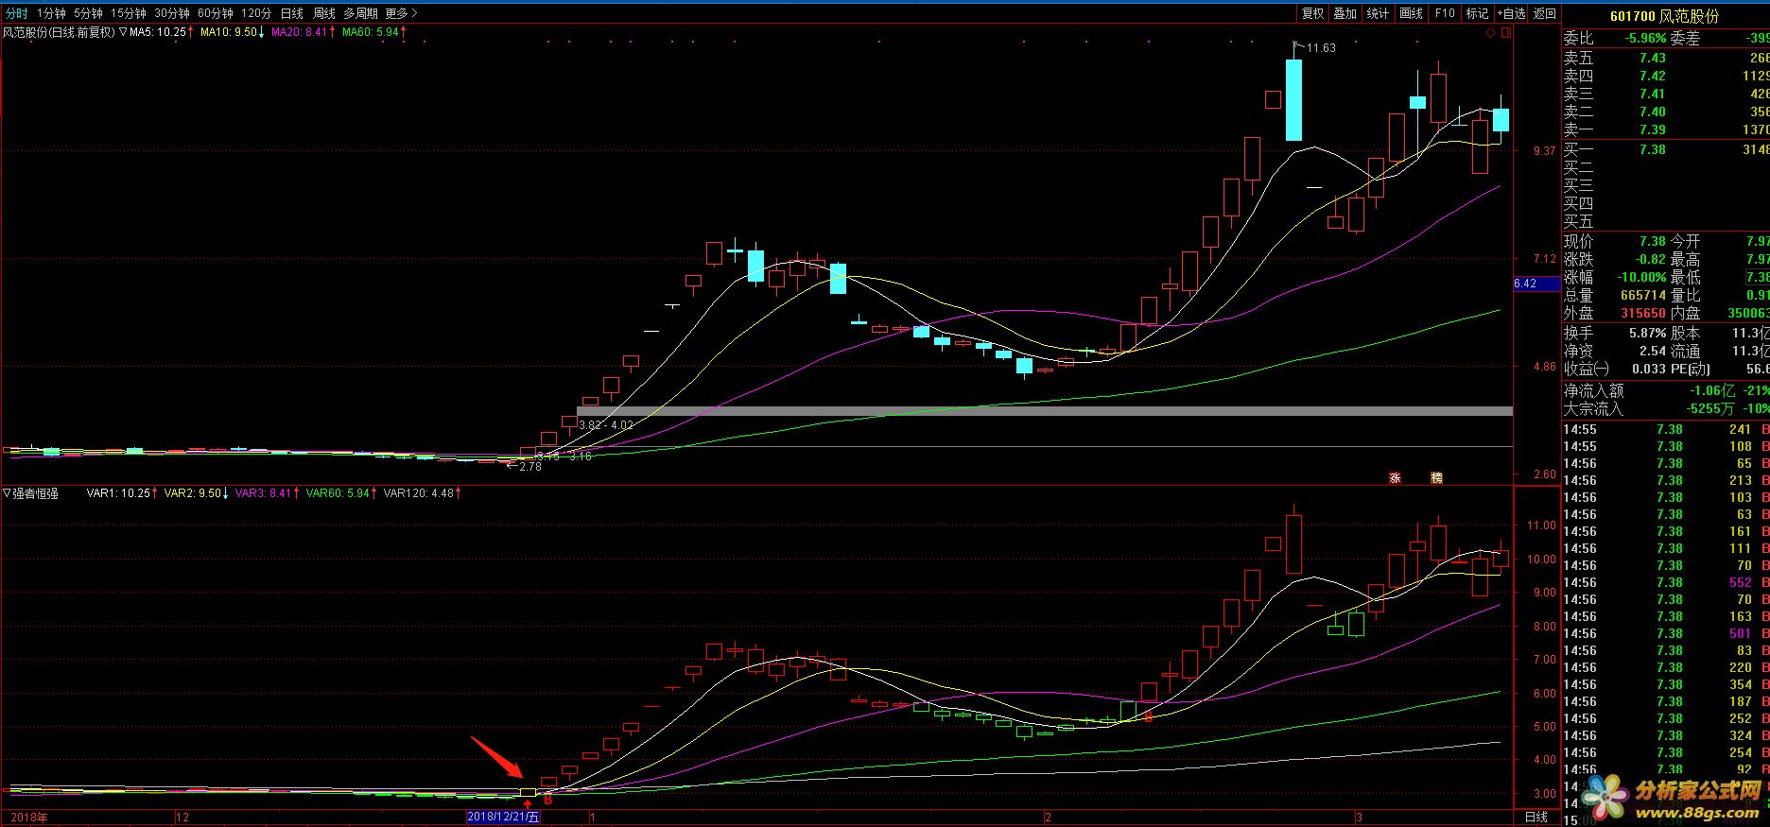Screen dimensions: 1770x827
Task: Expand the 更多 more periods menu
Action: click(401, 13)
